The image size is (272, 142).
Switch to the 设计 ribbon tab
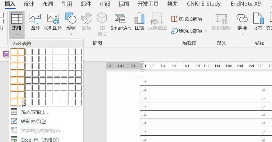[x=29, y=4]
